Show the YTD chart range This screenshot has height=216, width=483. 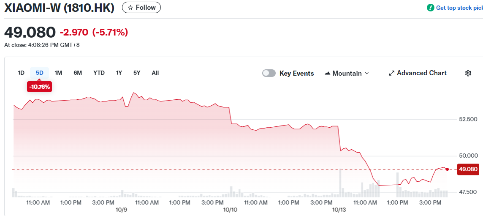click(99, 73)
